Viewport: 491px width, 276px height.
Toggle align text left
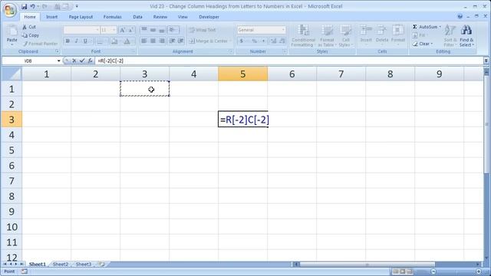coord(143,41)
